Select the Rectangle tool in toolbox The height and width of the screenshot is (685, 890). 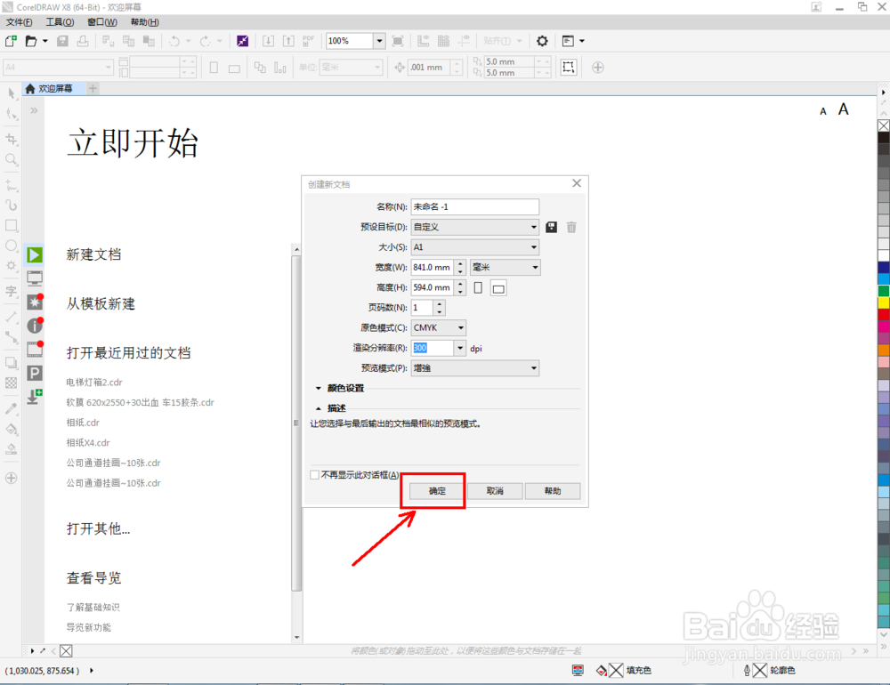(x=12, y=225)
